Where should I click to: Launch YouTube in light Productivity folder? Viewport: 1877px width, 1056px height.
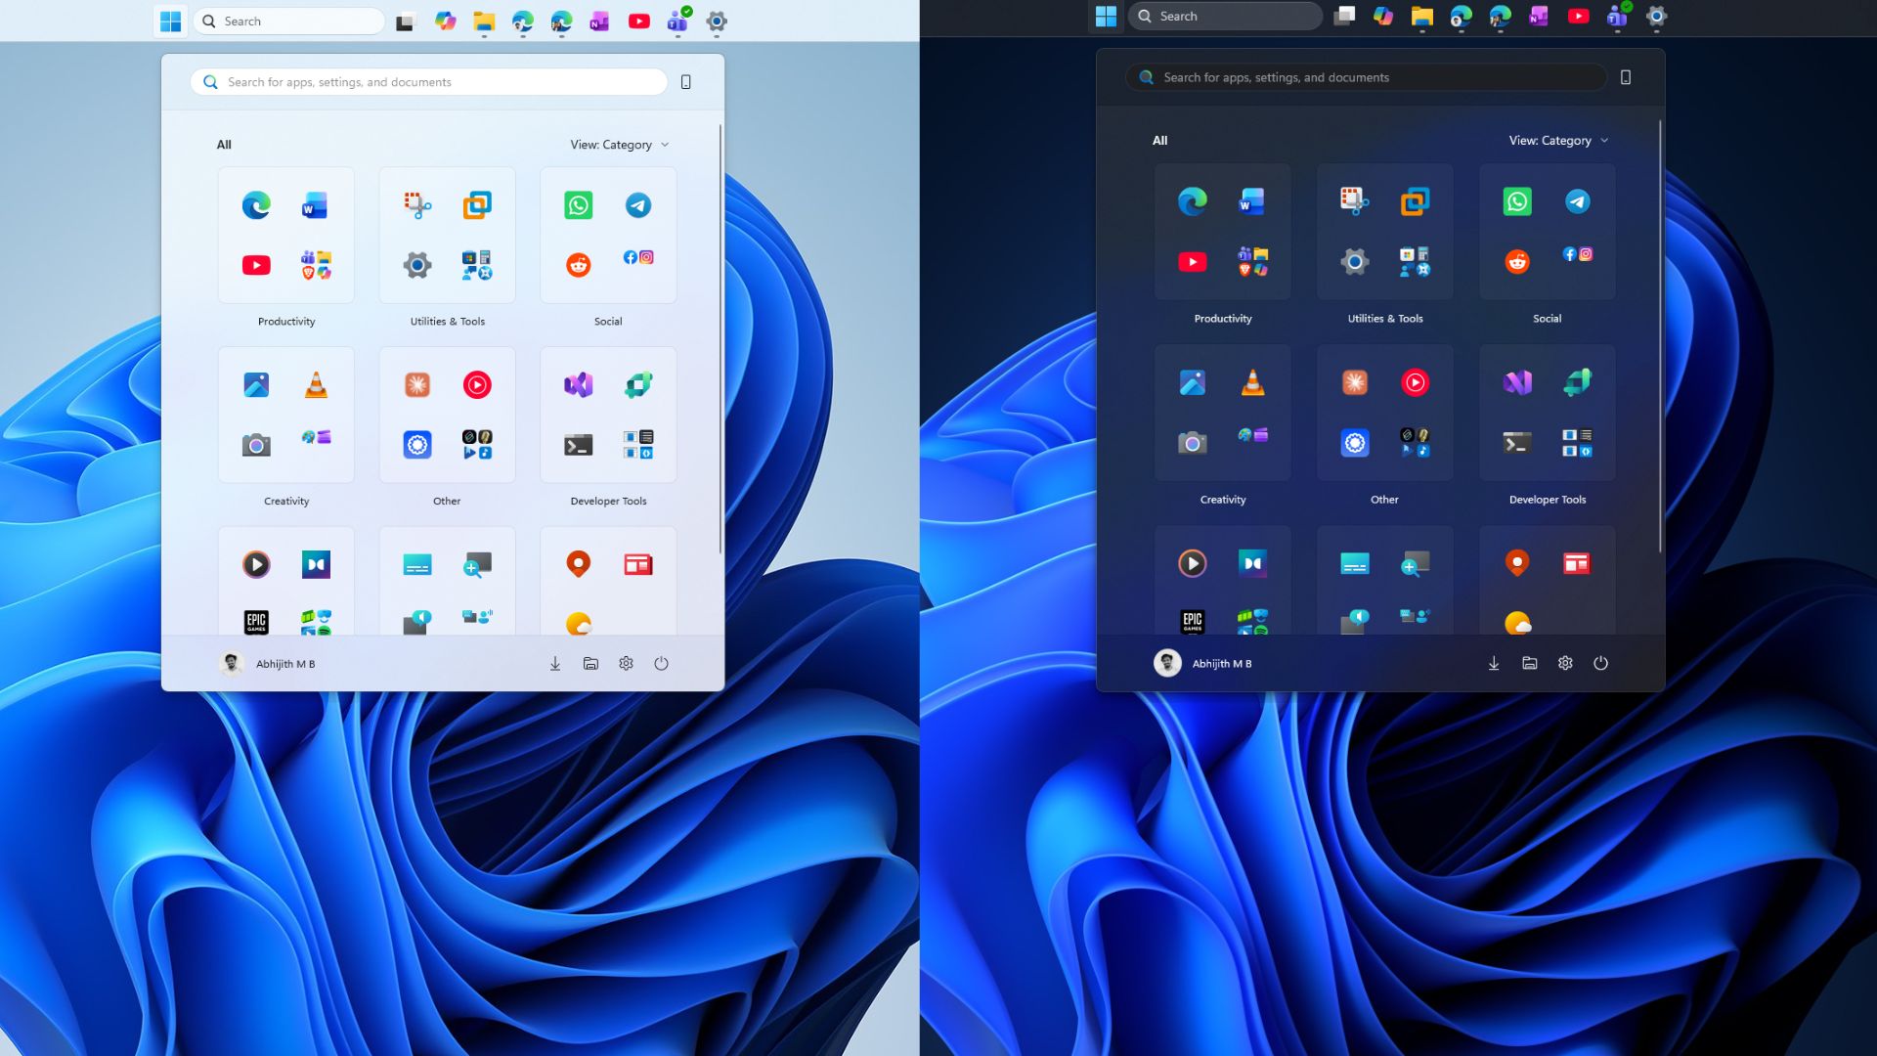click(x=256, y=265)
